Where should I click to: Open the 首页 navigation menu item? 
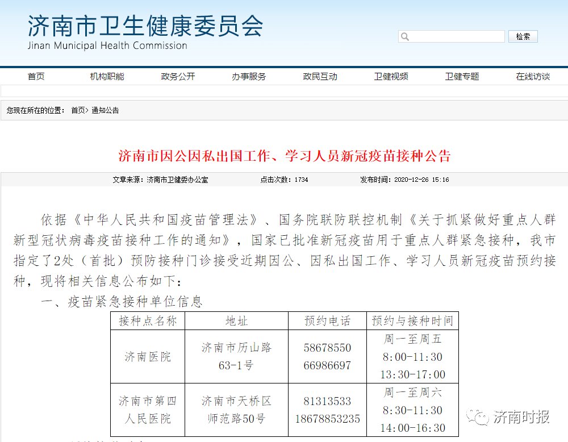[x=36, y=77]
